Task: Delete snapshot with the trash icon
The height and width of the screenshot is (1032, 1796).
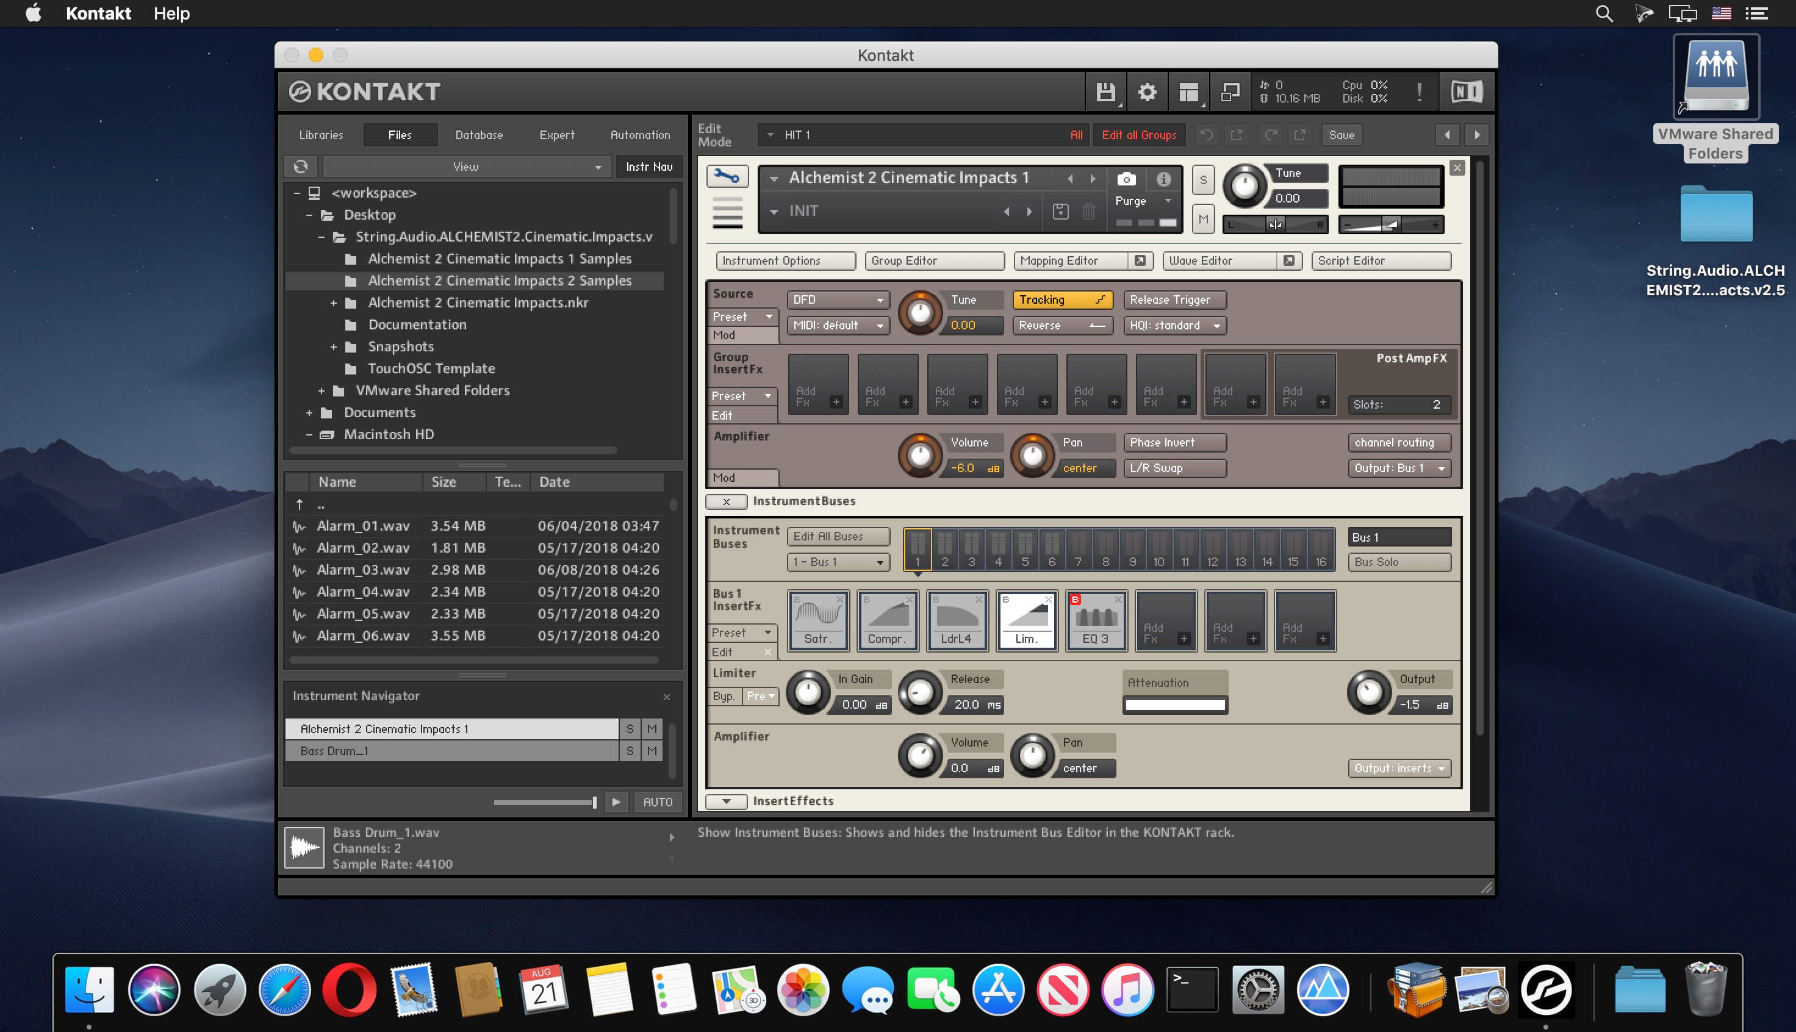Action: 1089,211
